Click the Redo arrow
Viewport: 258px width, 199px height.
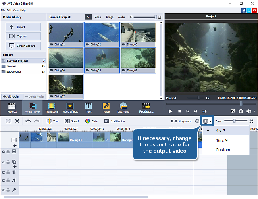click(37, 121)
